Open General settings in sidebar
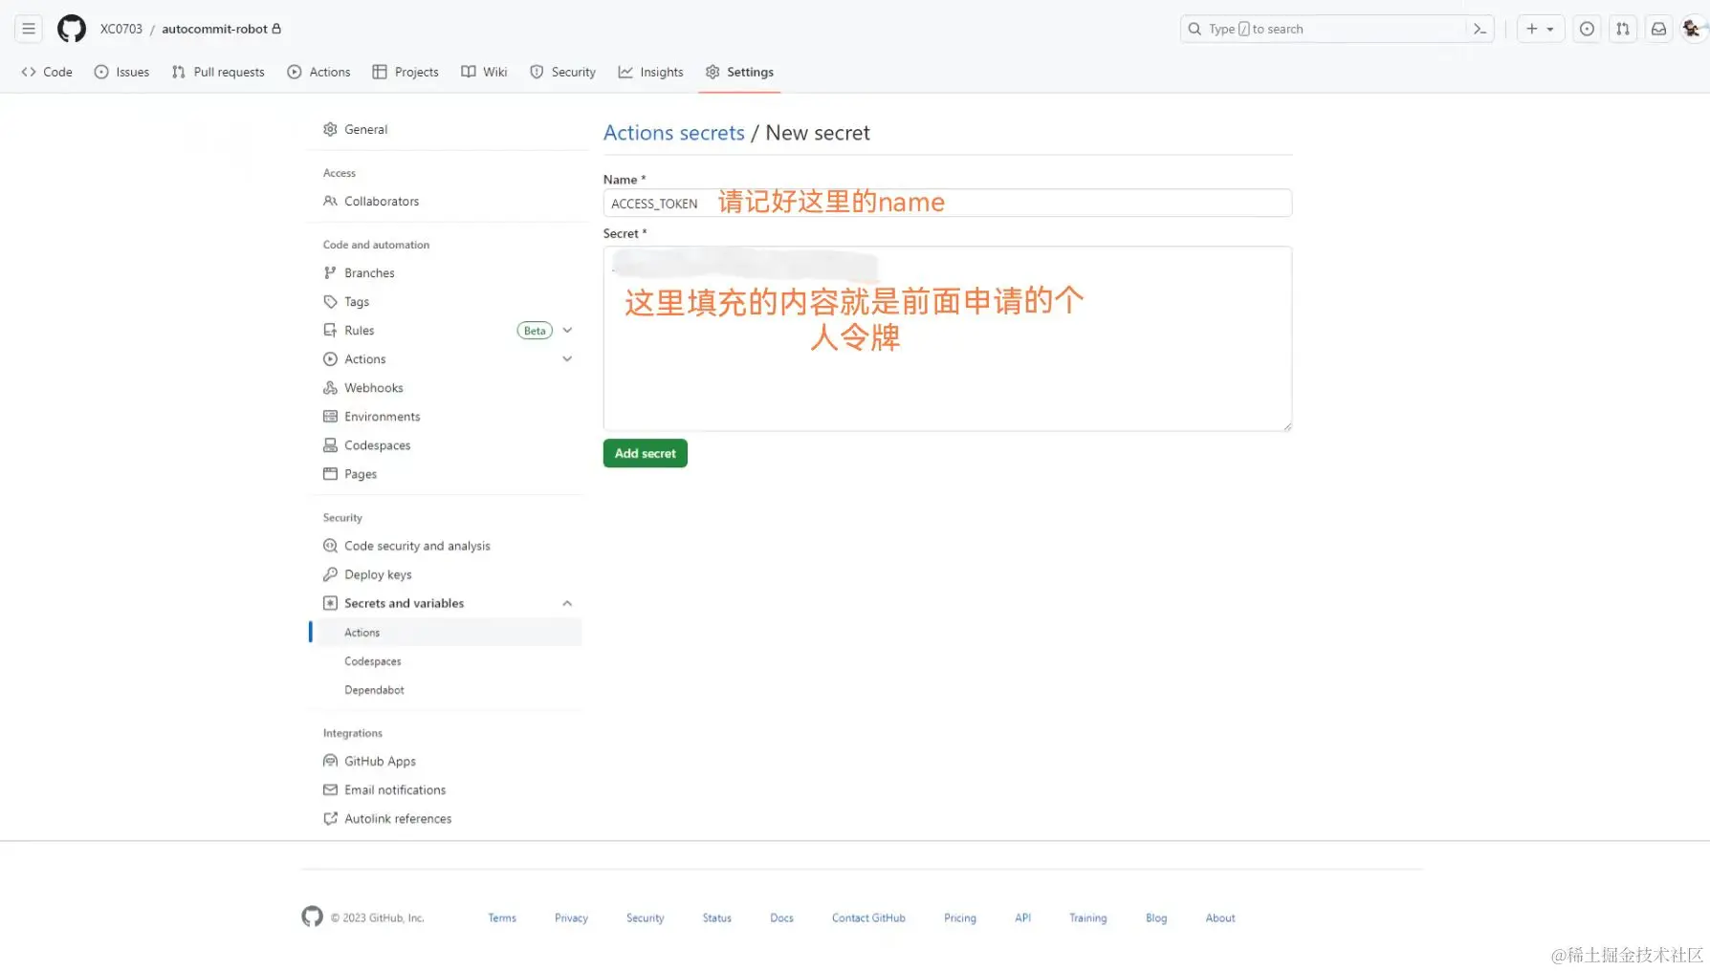This screenshot has width=1710, height=971. click(446, 129)
